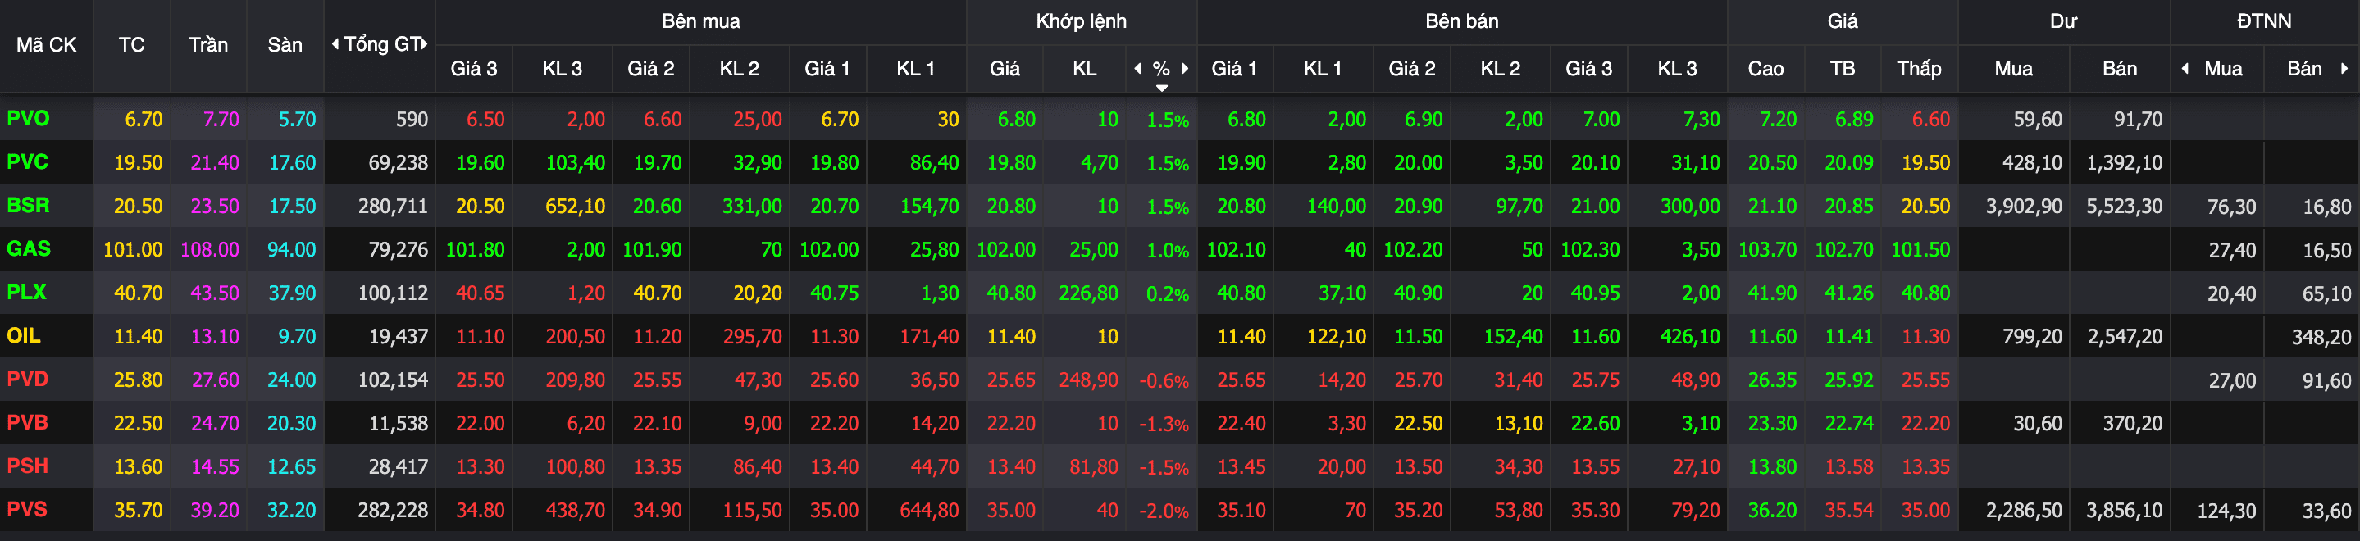Click GAS percent change 1.0%

tap(1168, 251)
